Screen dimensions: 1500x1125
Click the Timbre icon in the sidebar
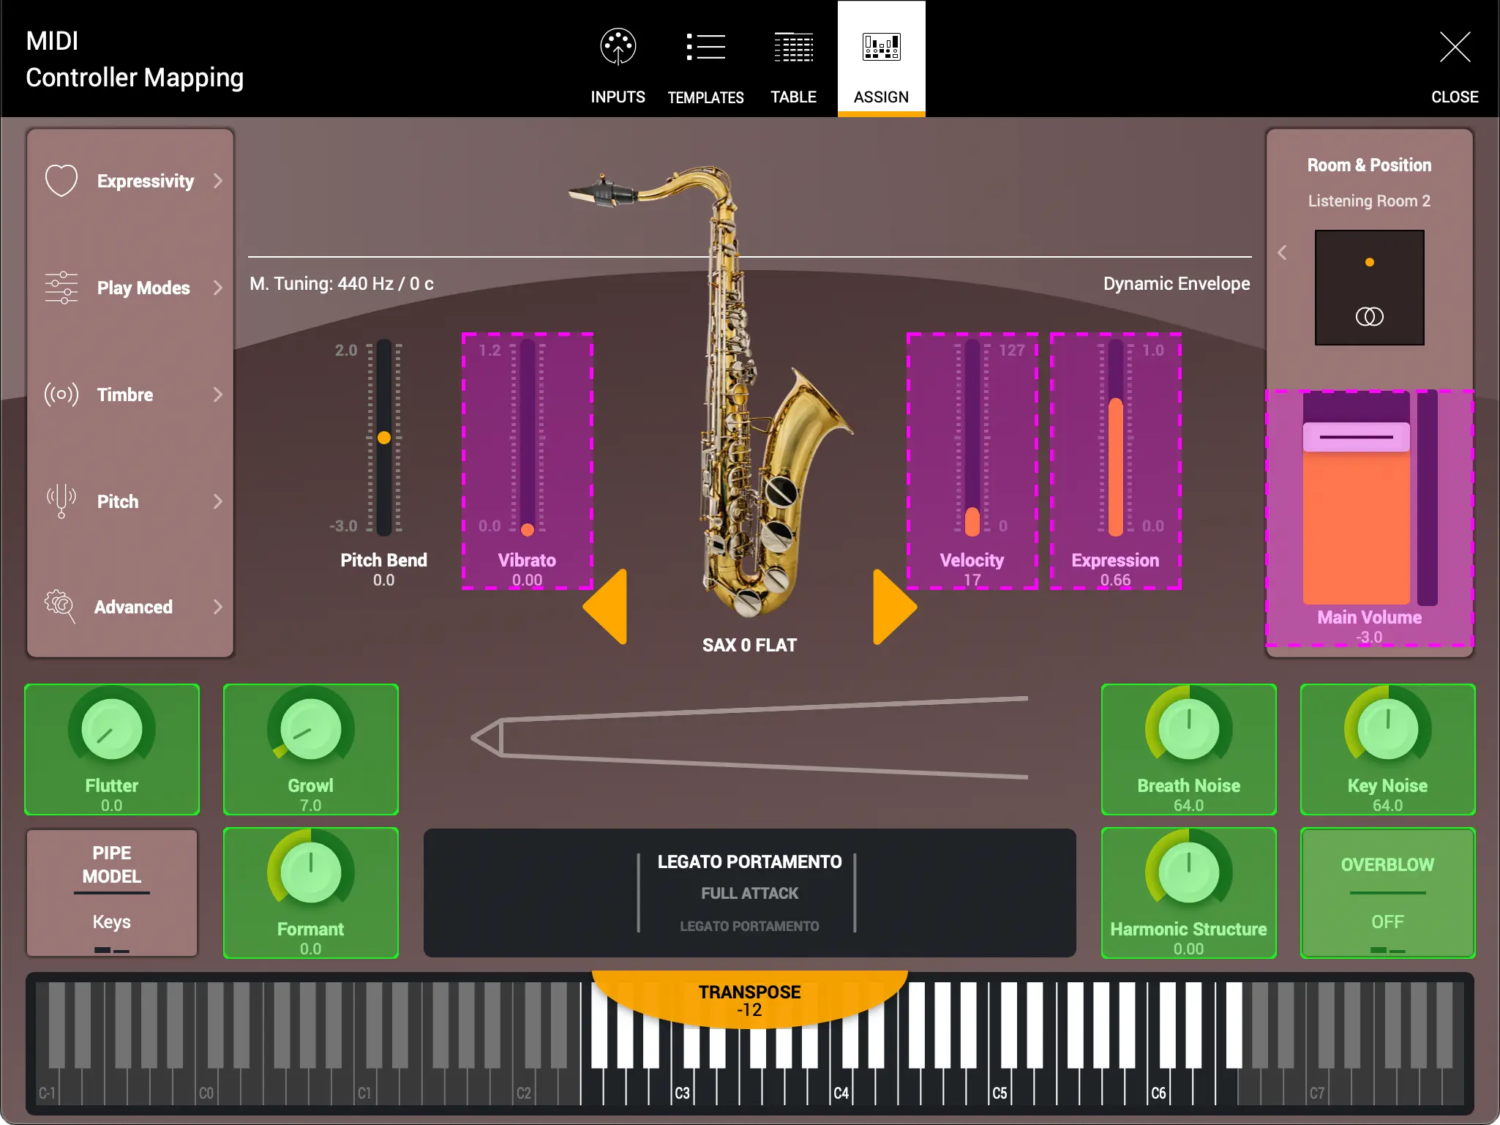pyautogui.click(x=61, y=395)
